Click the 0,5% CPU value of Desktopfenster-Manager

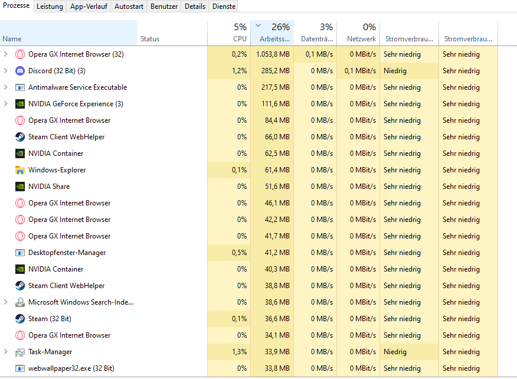point(239,253)
